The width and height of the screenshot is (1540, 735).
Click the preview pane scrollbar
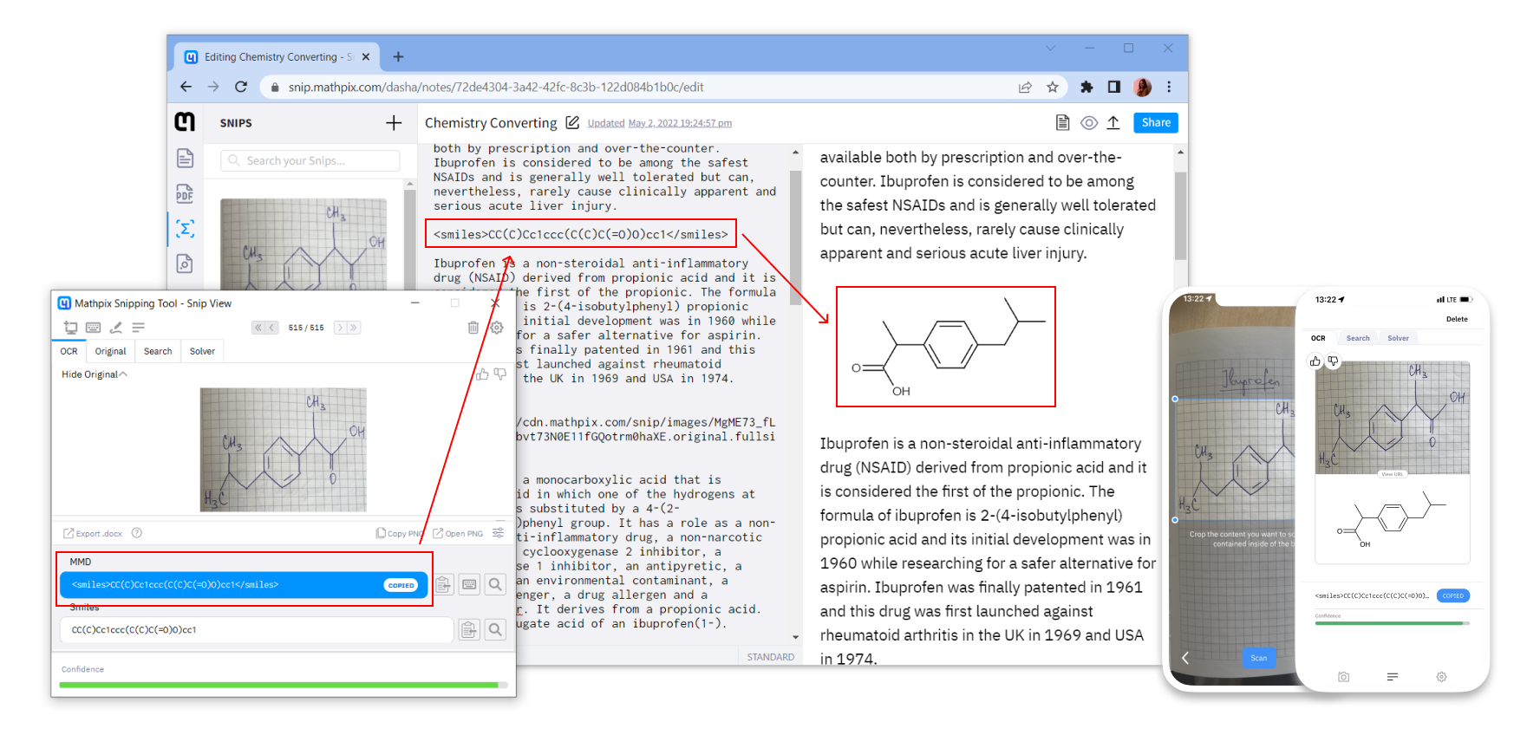[1180, 216]
